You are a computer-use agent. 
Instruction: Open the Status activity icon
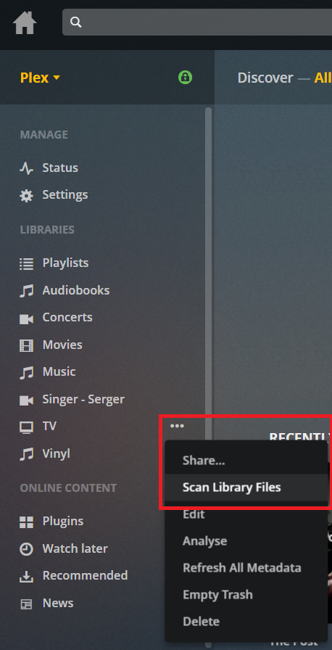pos(27,168)
